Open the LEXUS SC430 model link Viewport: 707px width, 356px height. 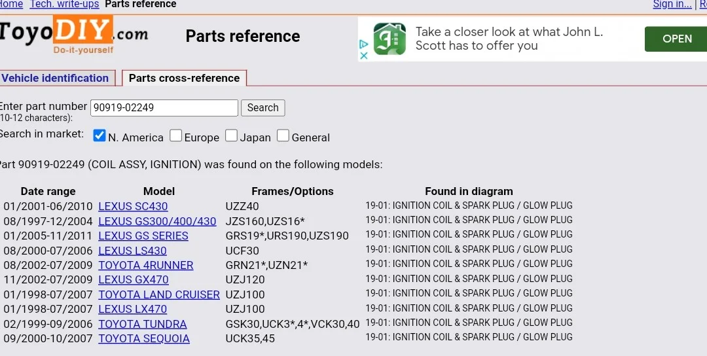click(x=133, y=206)
